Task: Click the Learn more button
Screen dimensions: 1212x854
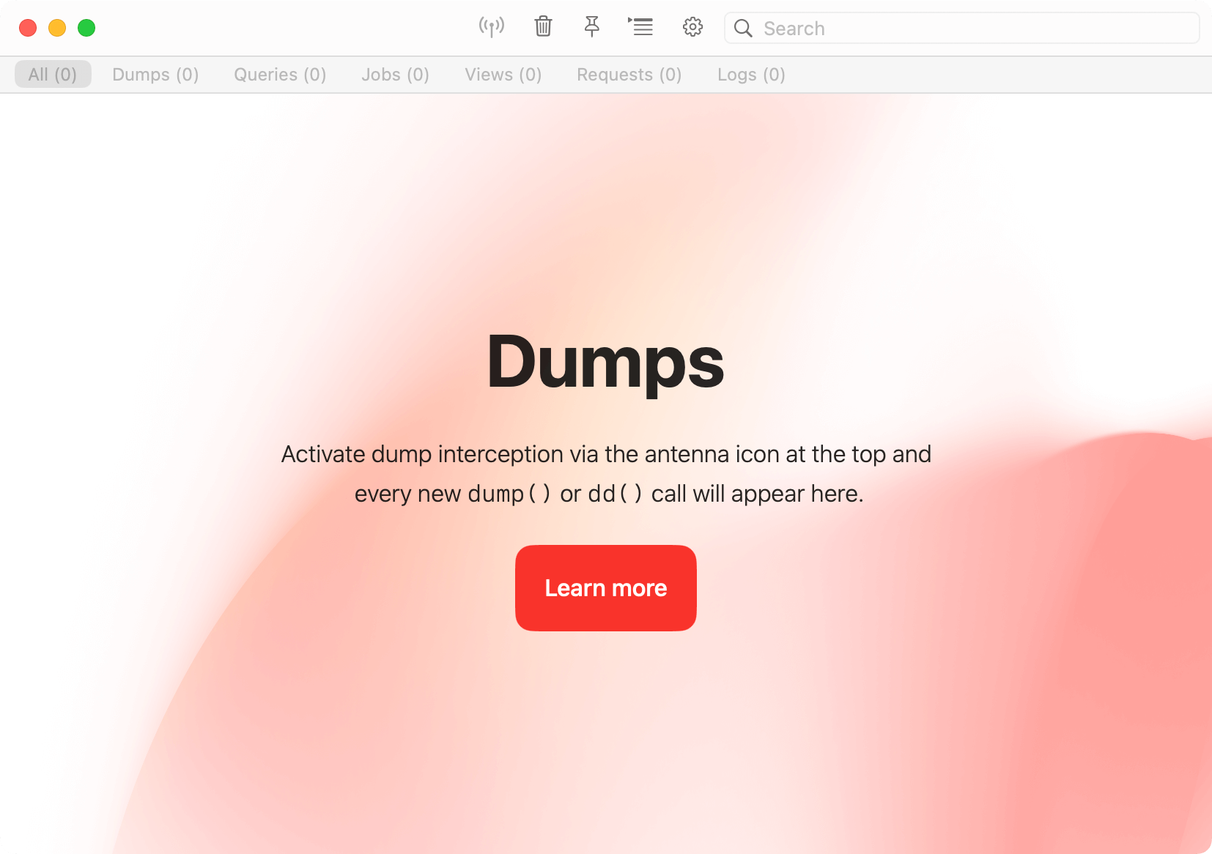Action: (605, 587)
